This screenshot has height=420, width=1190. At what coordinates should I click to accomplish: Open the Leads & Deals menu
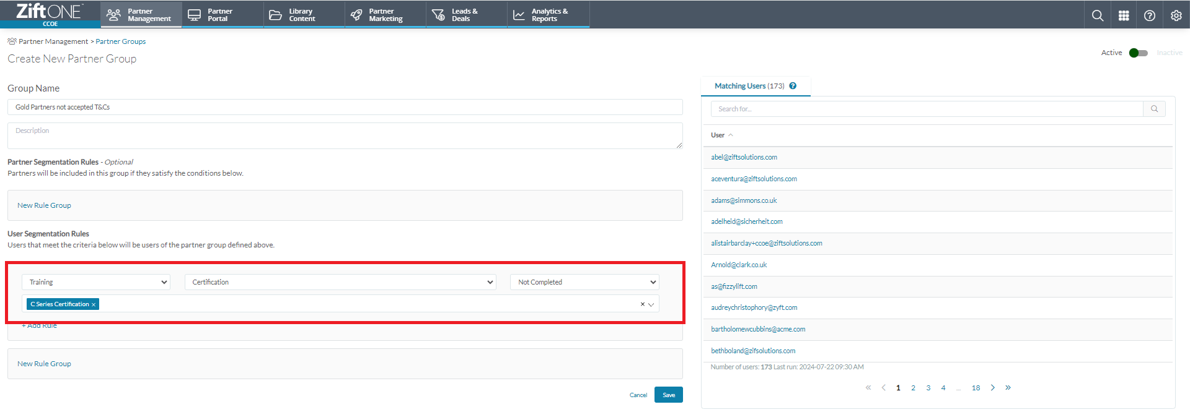466,15
